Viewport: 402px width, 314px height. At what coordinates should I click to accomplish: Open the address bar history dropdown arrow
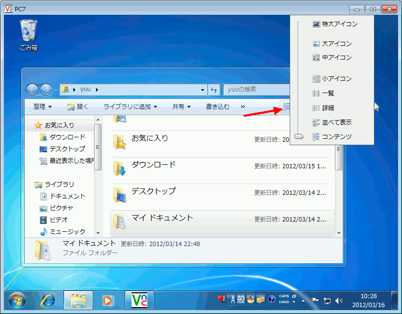coord(202,90)
